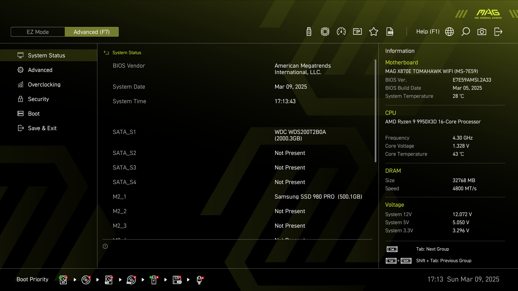The image size is (518, 291).
Task: Take a screenshot with the camera icon
Action: [482, 32]
